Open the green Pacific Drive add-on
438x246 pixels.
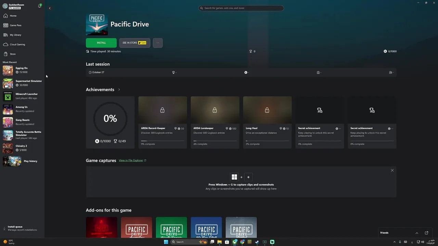[171, 228]
